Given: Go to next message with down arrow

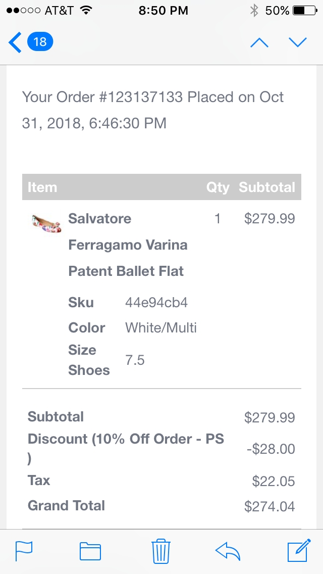Looking at the screenshot, I should tap(298, 42).
